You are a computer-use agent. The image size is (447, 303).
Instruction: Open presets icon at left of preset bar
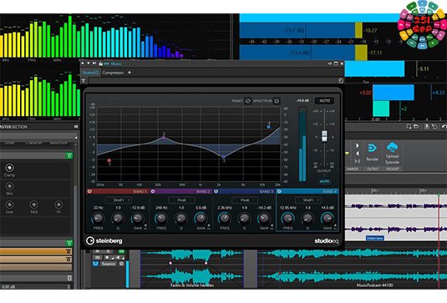pyautogui.click(x=84, y=81)
